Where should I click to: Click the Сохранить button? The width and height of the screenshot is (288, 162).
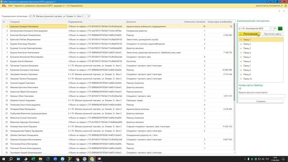261,101
